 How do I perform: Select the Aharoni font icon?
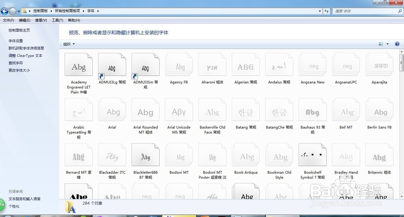[x=213, y=65]
